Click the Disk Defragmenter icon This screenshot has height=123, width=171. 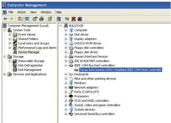[15, 65]
